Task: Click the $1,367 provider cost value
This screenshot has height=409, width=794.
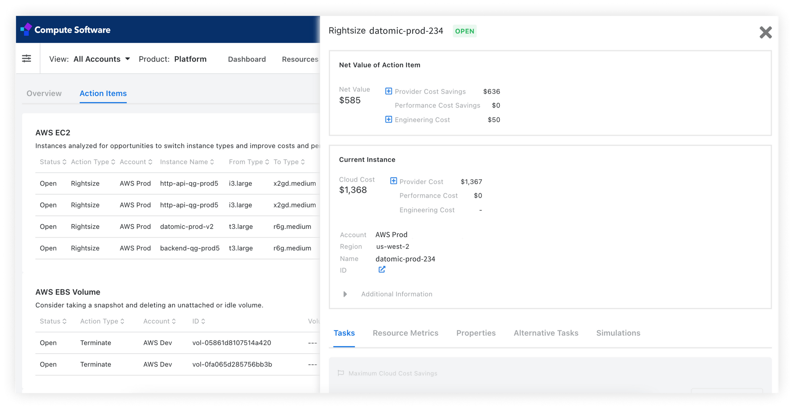Action: (471, 182)
